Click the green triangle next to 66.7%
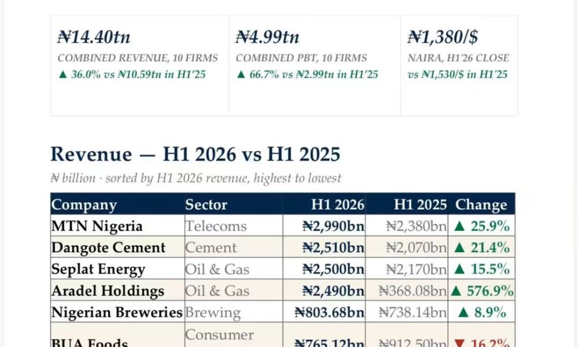Screen dimensions: 578x347 click(241, 75)
